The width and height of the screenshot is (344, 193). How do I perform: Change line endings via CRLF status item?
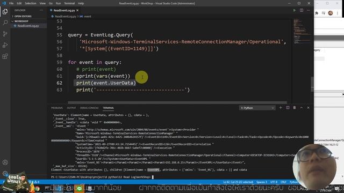(283, 182)
